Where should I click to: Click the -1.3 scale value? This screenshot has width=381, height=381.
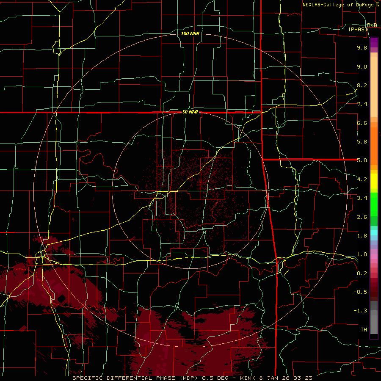coord(360,311)
